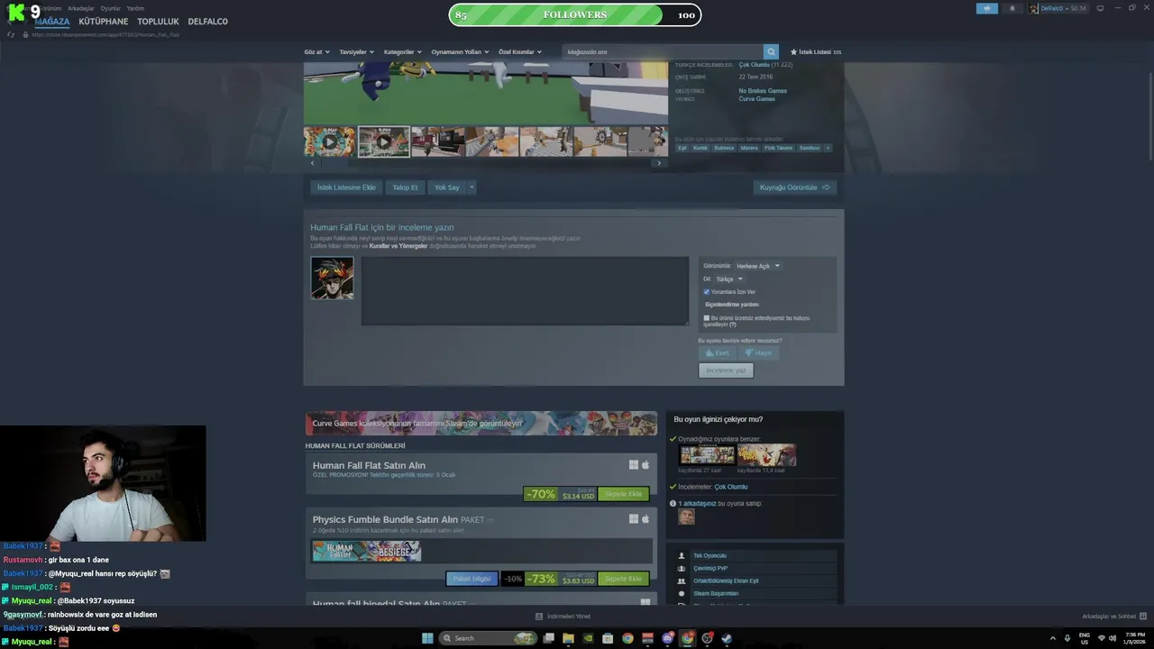Click Windows icon on Physics Fumble Bundle
This screenshot has height=649, width=1154.
click(634, 519)
